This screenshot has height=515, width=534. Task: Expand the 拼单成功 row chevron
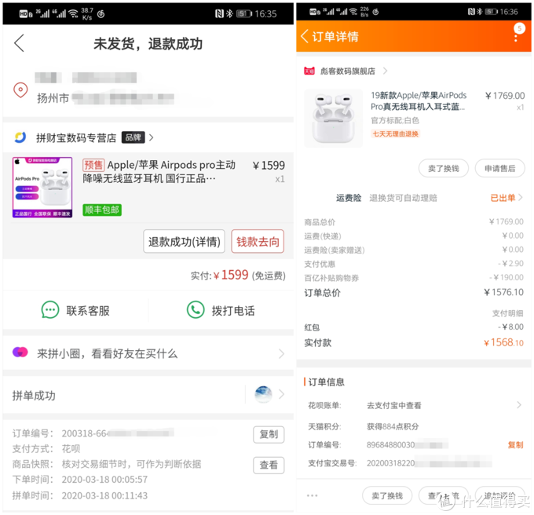(x=281, y=395)
